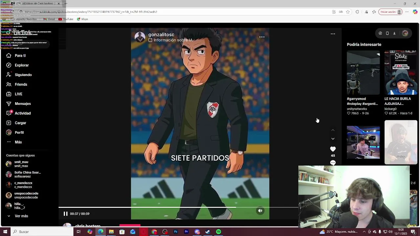The height and width of the screenshot is (236, 420).
Task: Go to the Siguiendo feed
Action: [19, 75]
